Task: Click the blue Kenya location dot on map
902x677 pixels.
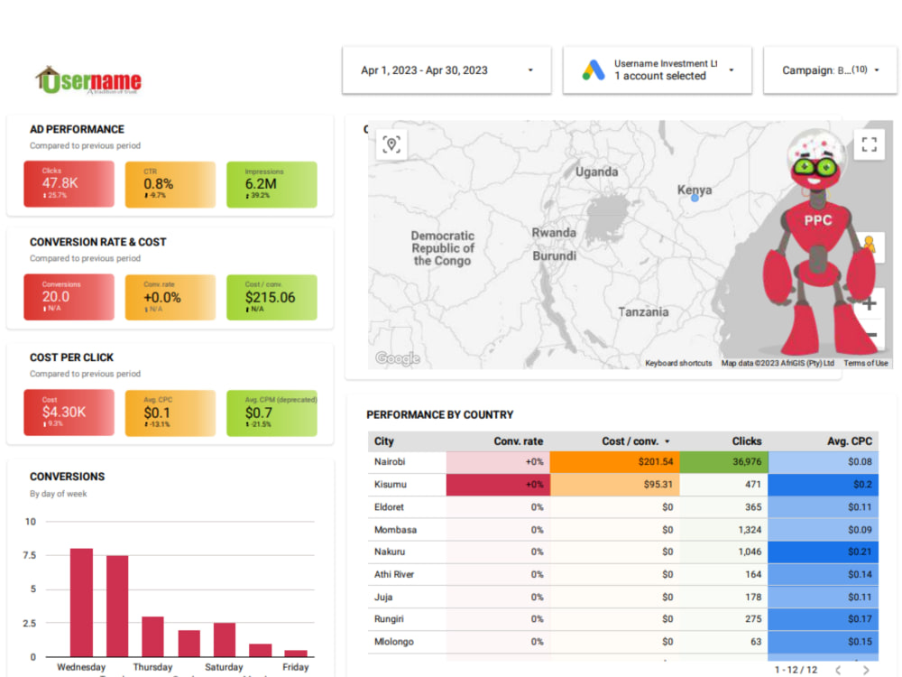Action: tap(695, 198)
